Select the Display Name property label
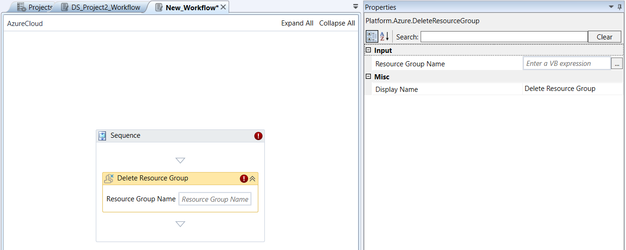This screenshot has height=250, width=626. 396,90
